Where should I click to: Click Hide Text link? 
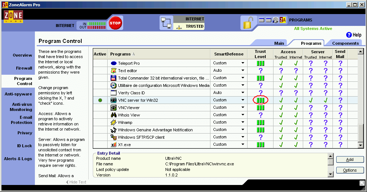(x=76, y=182)
